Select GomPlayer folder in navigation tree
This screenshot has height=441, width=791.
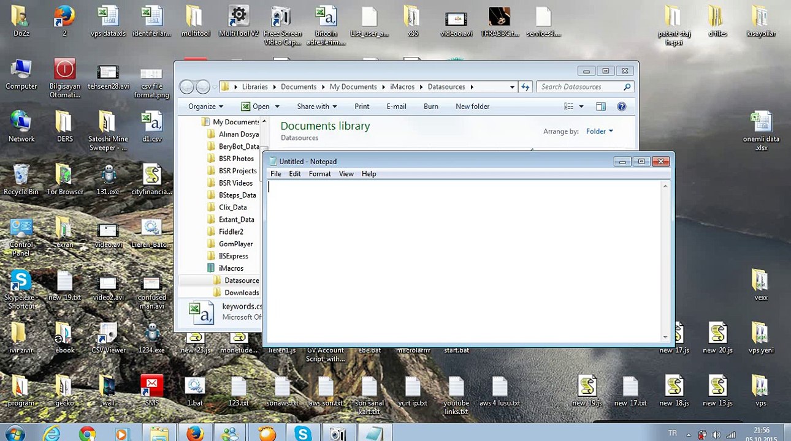(x=235, y=244)
